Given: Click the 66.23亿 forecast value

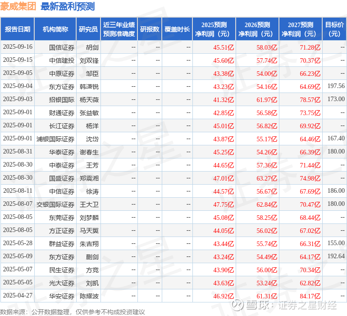Looking at the screenshot, I should tap(310, 74).
